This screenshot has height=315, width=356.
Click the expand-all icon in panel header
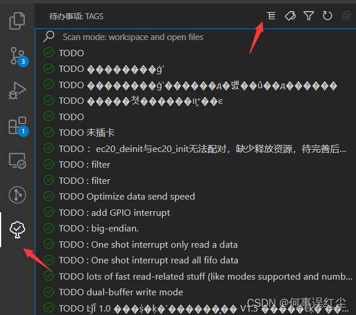pyautogui.click(x=346, y=16)
